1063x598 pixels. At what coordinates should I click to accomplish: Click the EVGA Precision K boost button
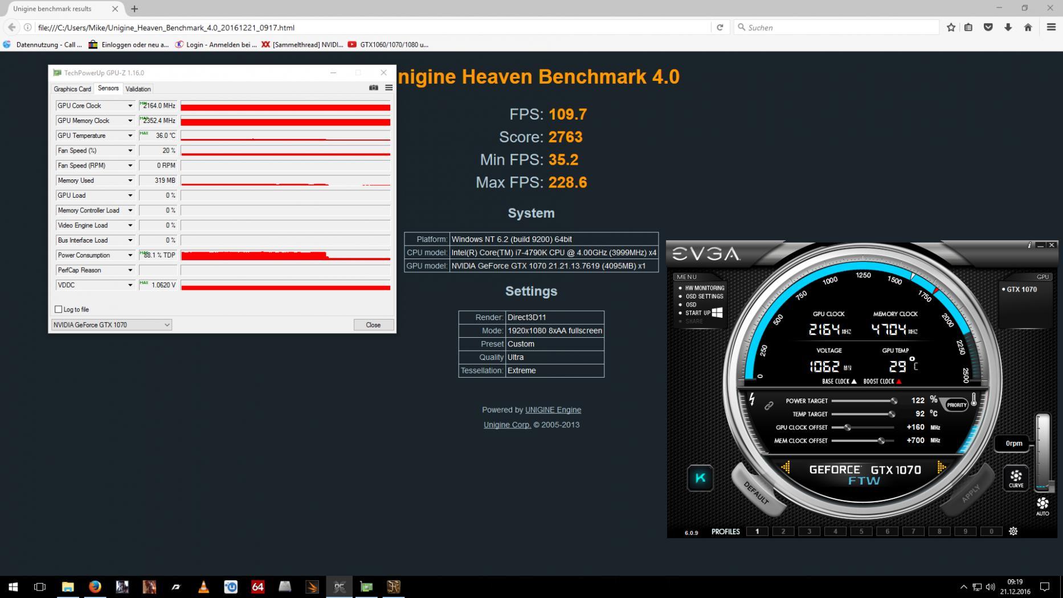coord(700,478)
